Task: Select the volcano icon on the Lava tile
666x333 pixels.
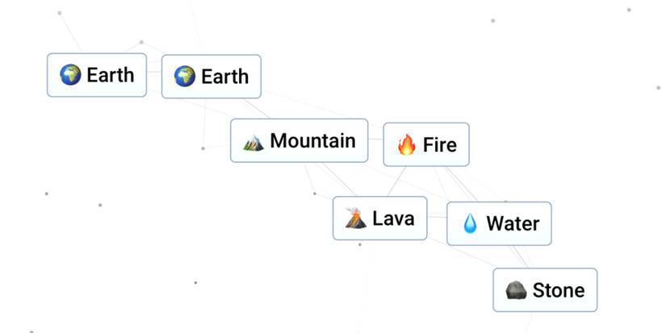Action: pyautogui.click(x=354, y=219)
